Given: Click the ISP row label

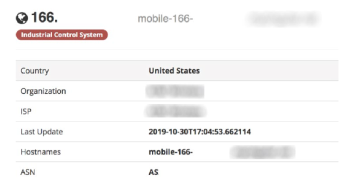Looking at the screenshot, I should (26, 111).
